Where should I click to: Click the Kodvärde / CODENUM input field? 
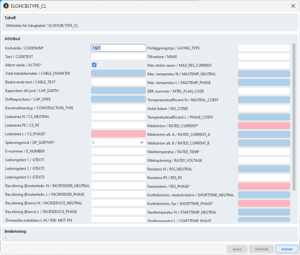[118, 48]
